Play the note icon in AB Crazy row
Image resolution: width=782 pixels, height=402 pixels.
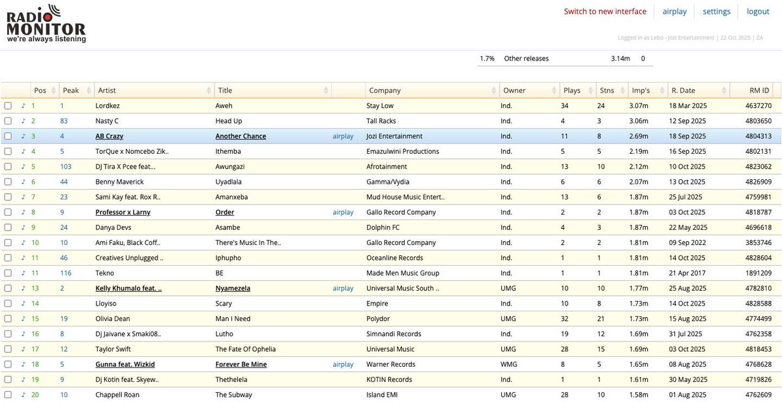point(23,136)
